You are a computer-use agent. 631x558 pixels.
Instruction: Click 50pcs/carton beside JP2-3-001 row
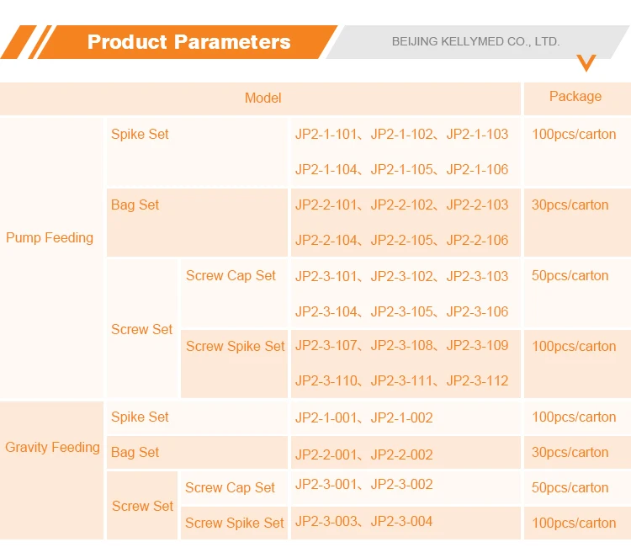coord(570,488)
